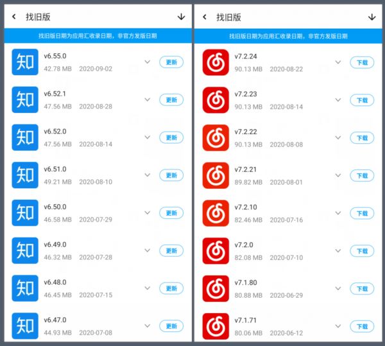Open downloads arrow on right screen header
Image resolution: width=385 pixels, height=346 pixels.
pos(372,17)
